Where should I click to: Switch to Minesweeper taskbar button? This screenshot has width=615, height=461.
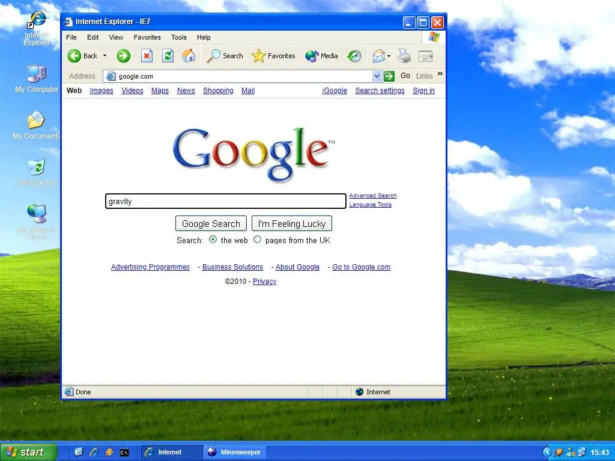[x=235, y=452]
